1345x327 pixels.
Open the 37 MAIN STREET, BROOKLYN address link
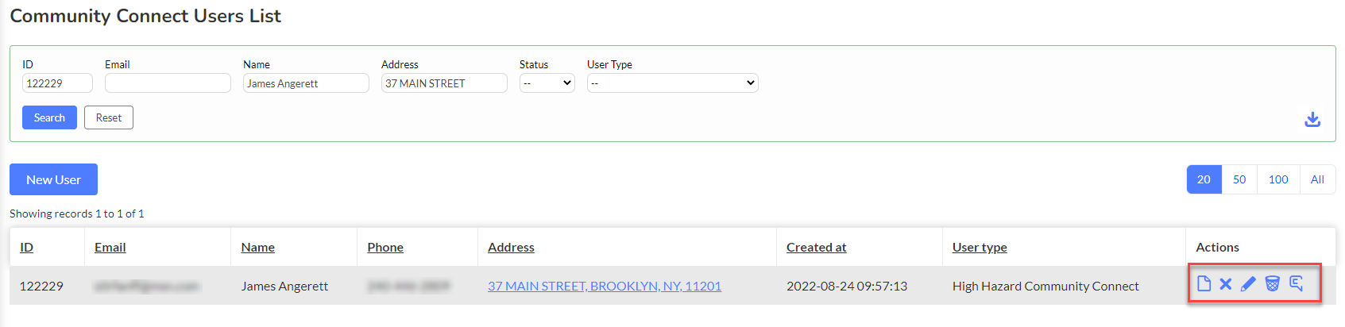pyautogui.click(x=604, y=286)
